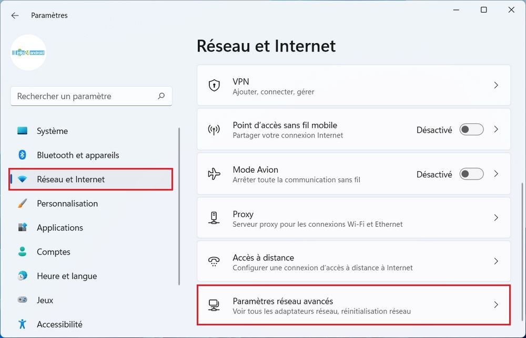Image resolution: width=526 pixels, height=338 pixels.
Task: Open Accès à distance chevron arrow
Action: tap(496, 261)
